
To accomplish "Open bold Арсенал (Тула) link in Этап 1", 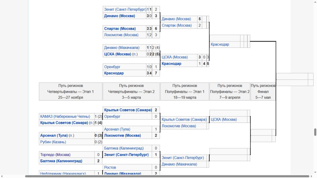I will click(x=54, y=135).
